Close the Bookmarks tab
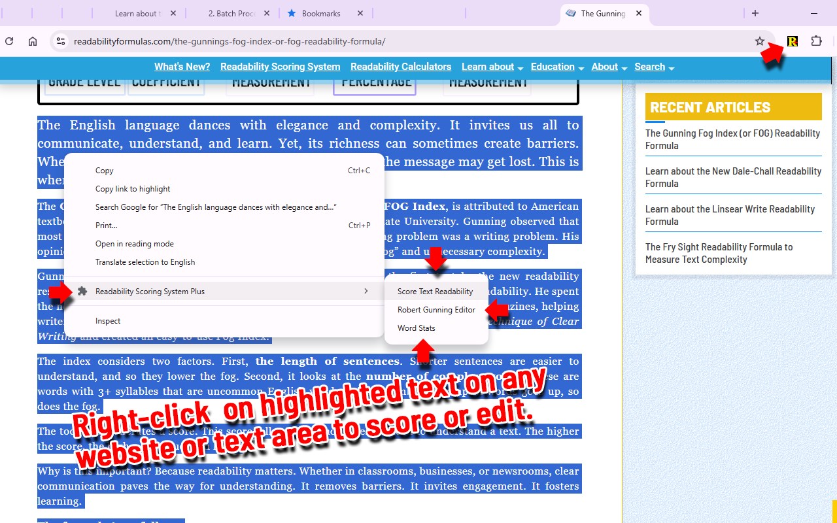The image size is (837, 523). [360, 13]
